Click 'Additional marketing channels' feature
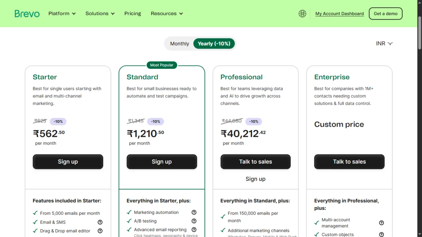The image size is (422, 237). tap(258, 231)
